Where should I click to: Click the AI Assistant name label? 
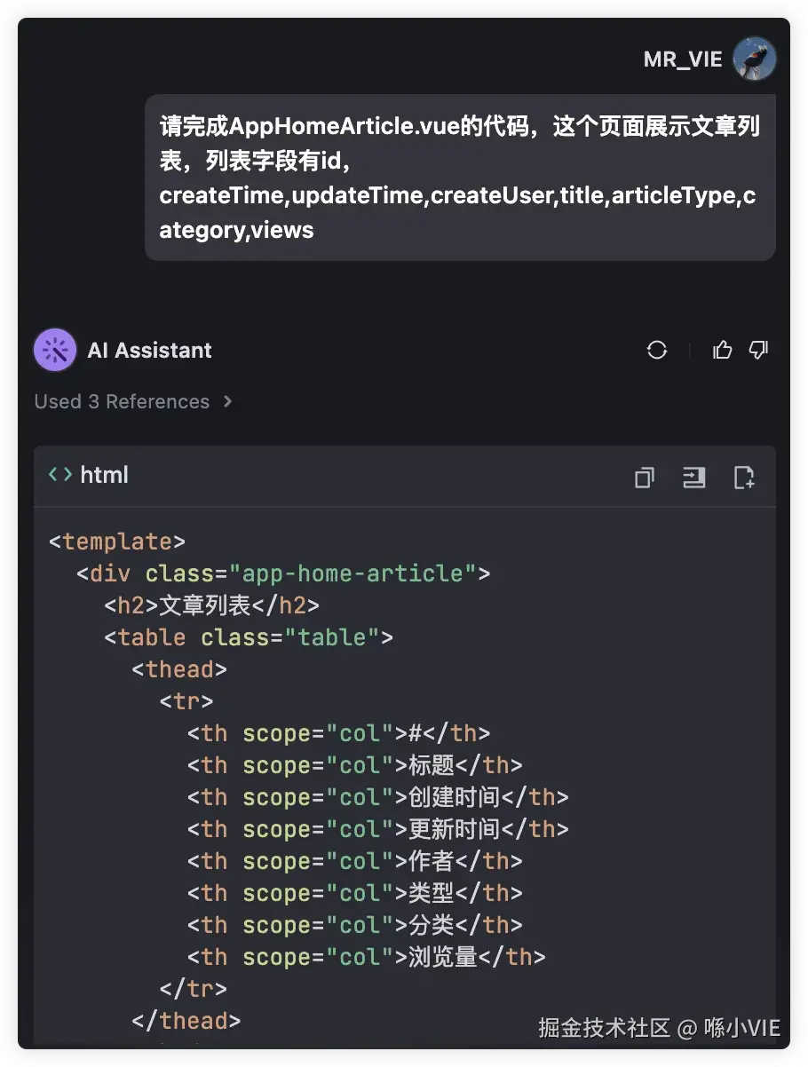tap(149, 350)
